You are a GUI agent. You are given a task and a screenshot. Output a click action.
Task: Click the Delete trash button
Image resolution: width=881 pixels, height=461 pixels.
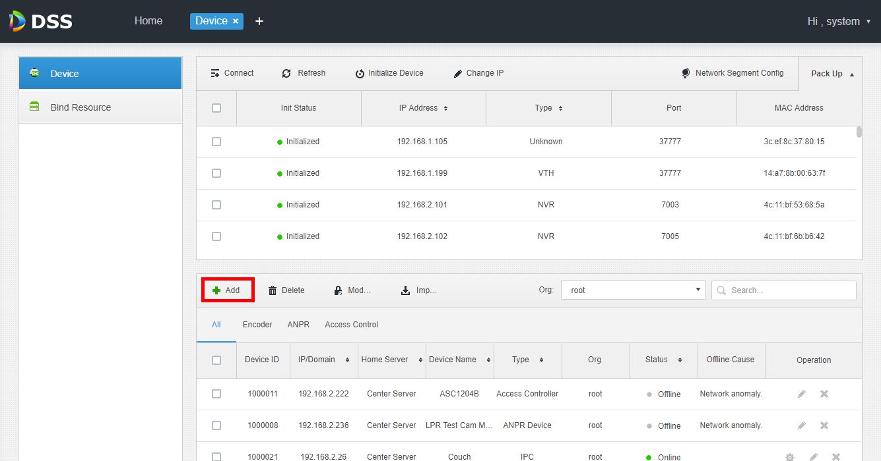pos(286,290)
